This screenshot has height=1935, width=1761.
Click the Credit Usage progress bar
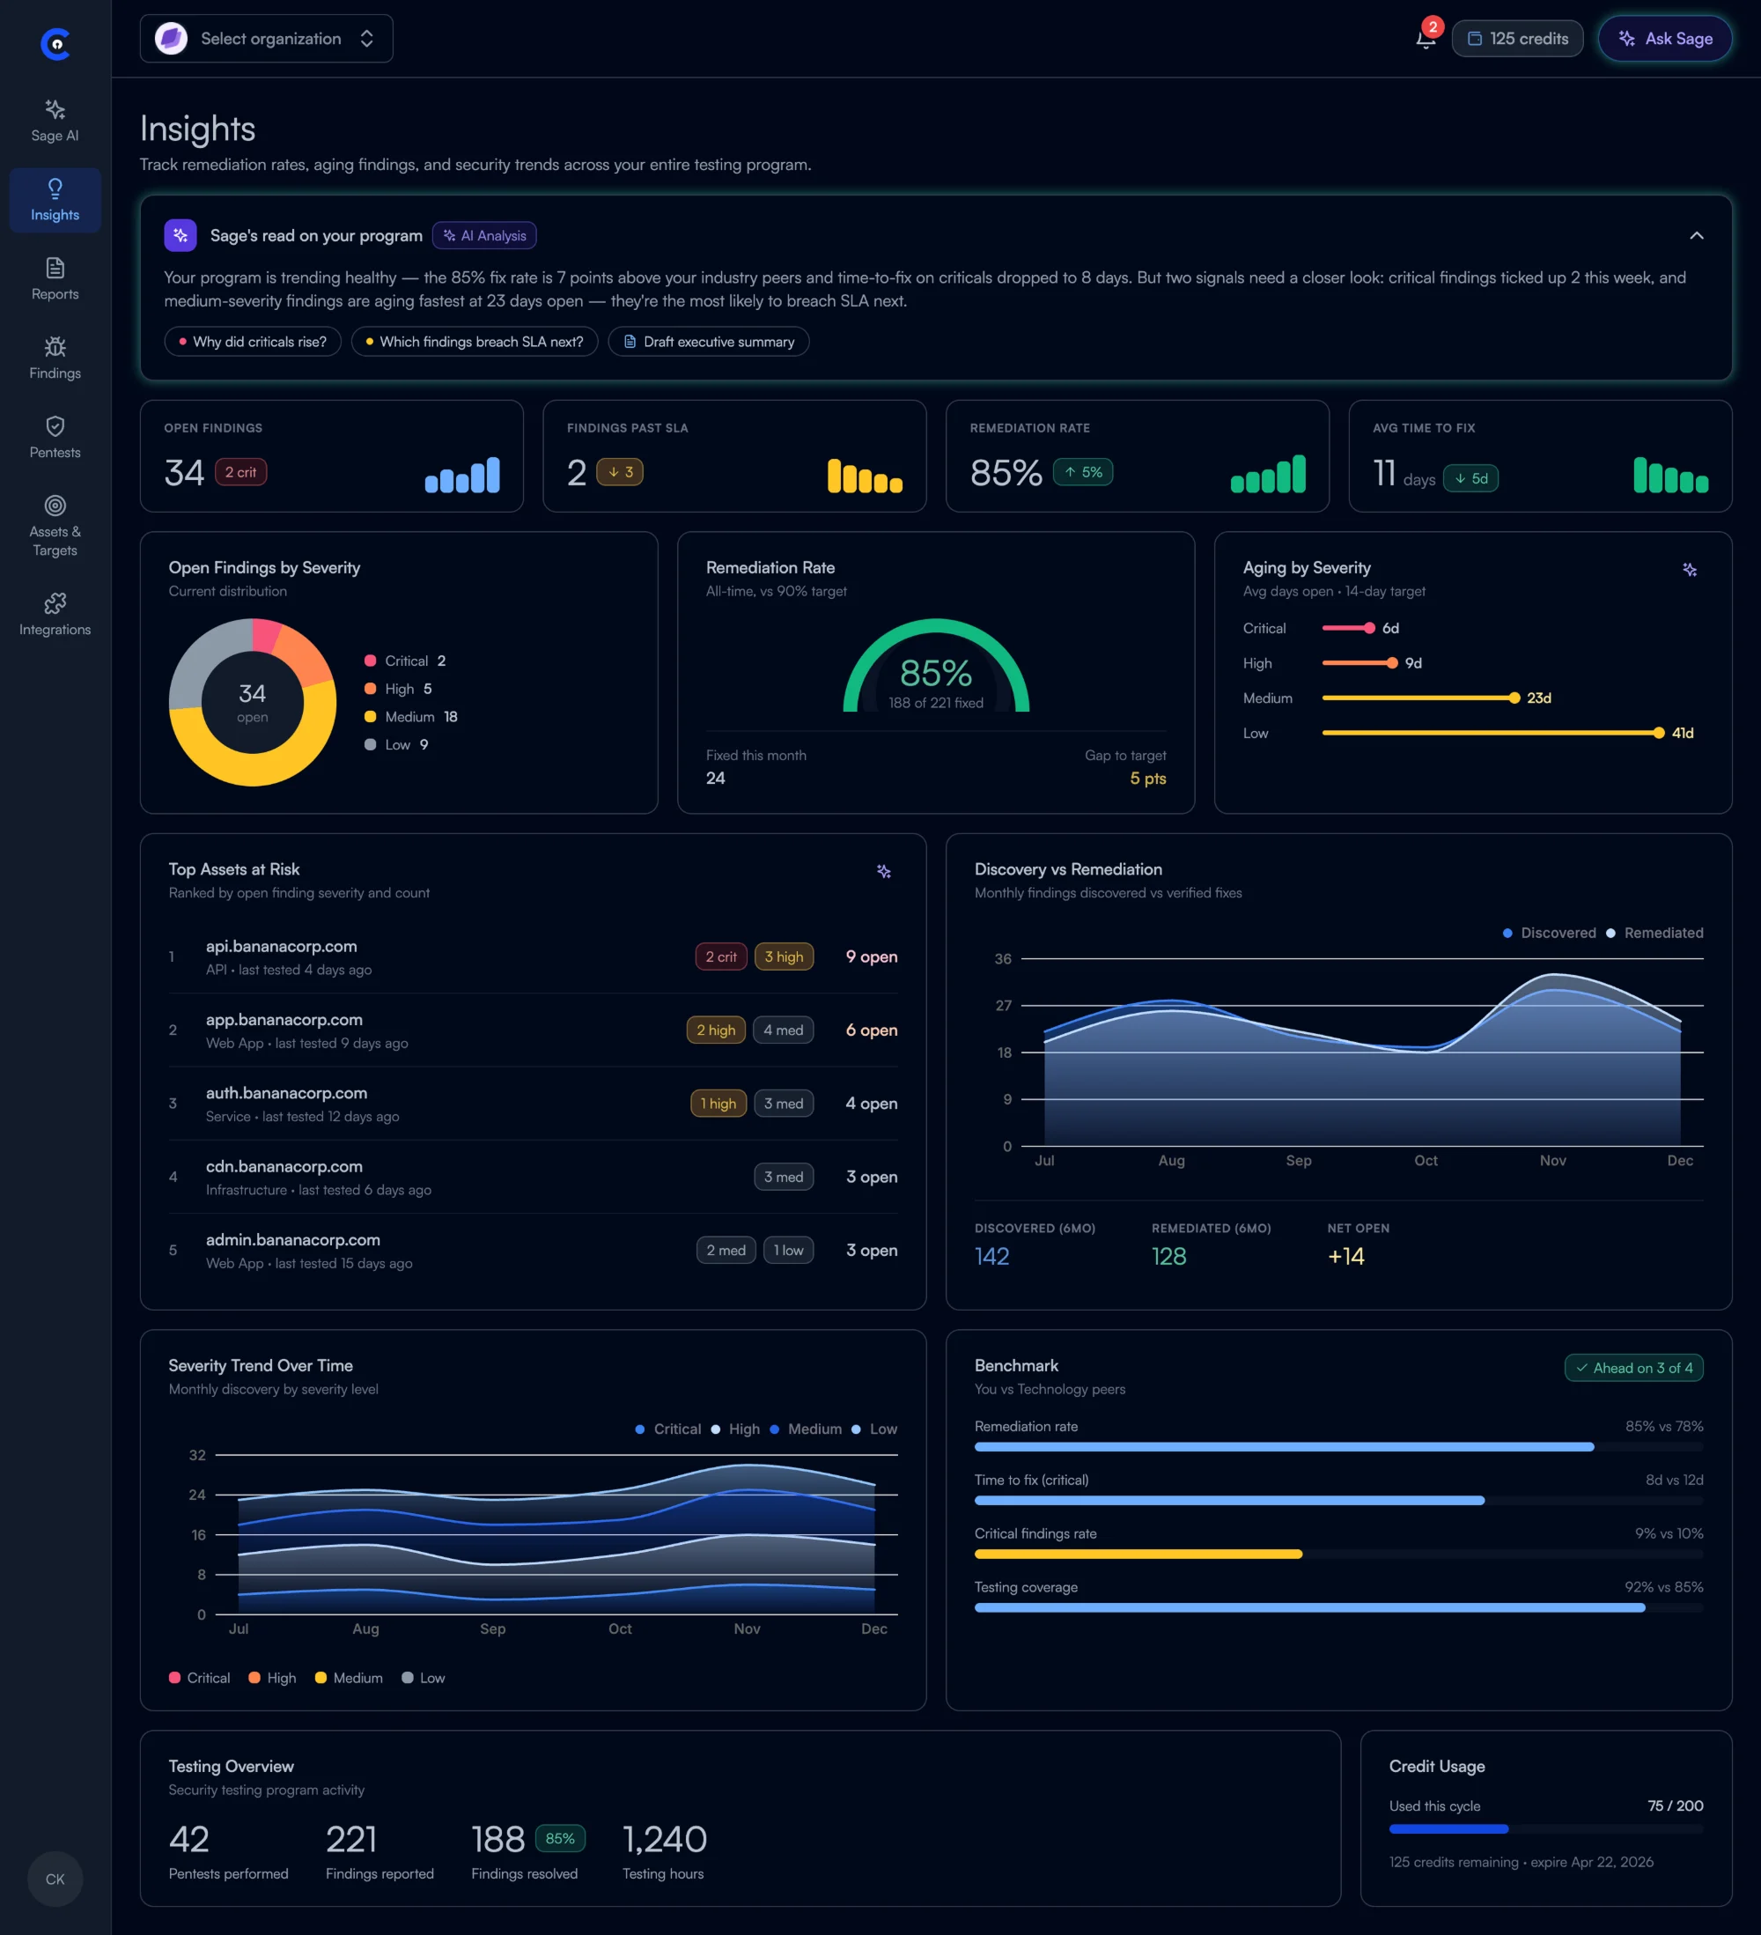(x=1546, y=1829)
